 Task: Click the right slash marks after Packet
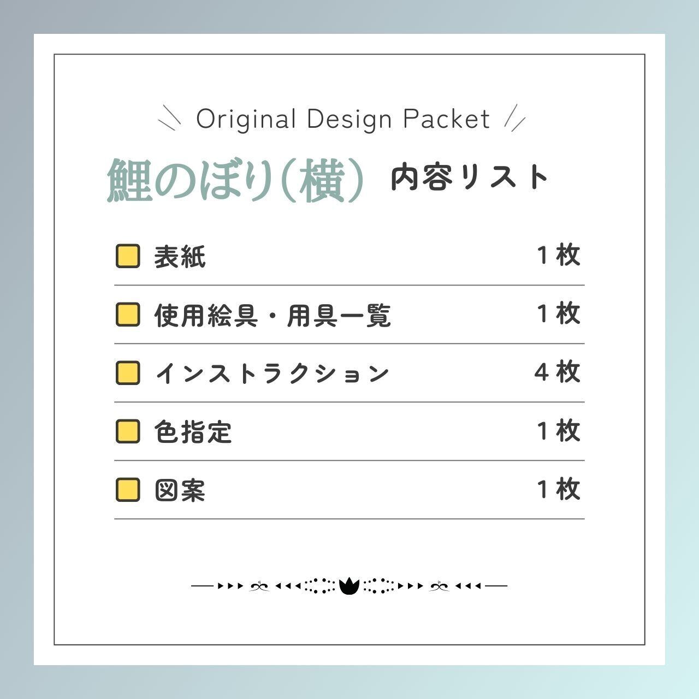[514, 117]
